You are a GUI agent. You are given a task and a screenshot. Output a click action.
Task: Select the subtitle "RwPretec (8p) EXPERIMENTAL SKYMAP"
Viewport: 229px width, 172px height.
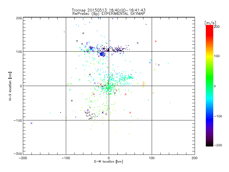coord(109,14)
